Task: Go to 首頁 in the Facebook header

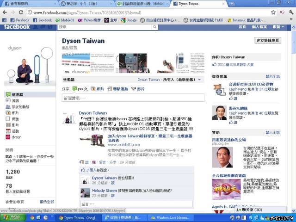Action: tap(242, 27)
